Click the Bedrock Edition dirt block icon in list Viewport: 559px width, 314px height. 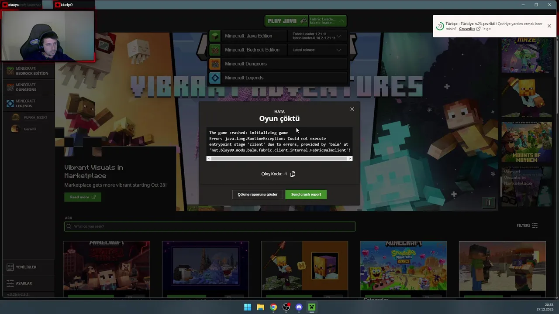click(214, 50)
